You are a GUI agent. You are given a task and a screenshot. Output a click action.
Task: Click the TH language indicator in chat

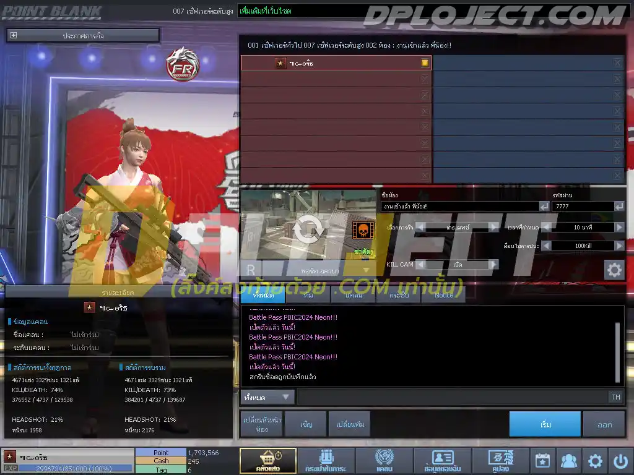[x=616, y=397]
